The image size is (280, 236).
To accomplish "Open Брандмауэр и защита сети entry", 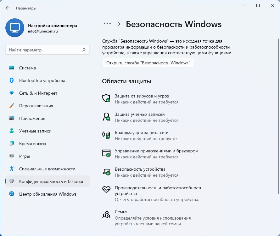I will [x=142, y=133].
